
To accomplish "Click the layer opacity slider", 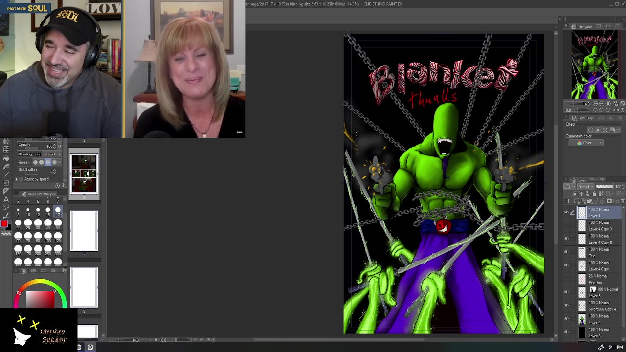I will coord(604,187).
